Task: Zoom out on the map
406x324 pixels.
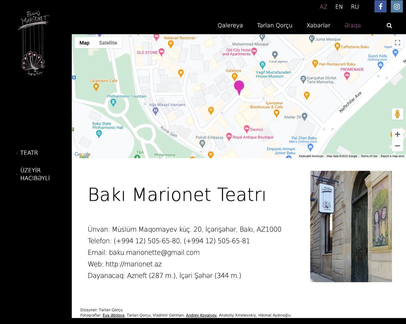Action: [397, 145]
